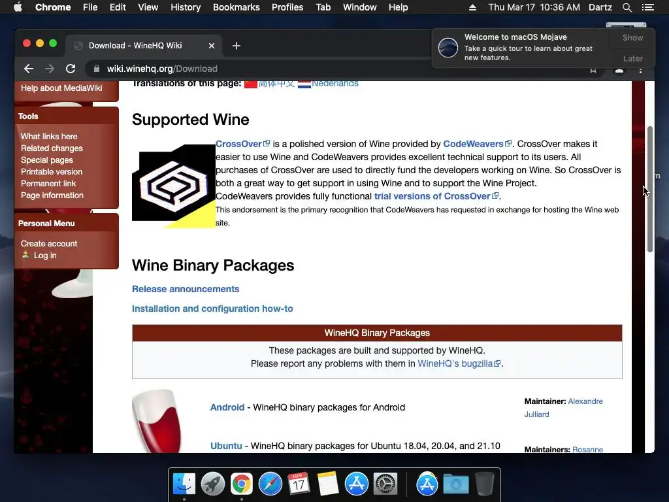Launch Safari from the dock
The width and height of the screenshot is (669, 502).
(270, 484)
